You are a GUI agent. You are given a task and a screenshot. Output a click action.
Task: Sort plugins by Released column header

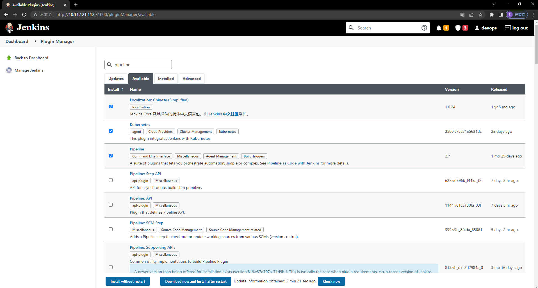tap(499, 89)
